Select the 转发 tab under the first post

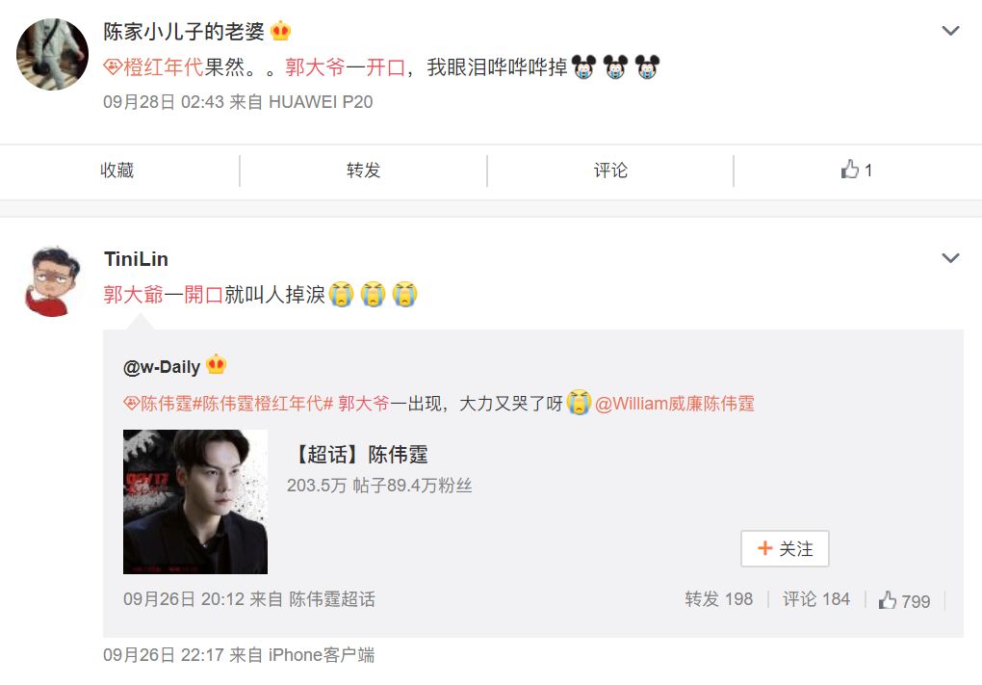363,171
